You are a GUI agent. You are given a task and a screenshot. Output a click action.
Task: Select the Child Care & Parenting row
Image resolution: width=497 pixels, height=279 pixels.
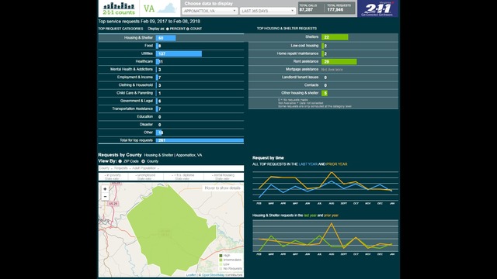[171, 93]
